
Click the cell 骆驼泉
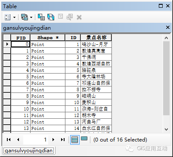[96, 70]
